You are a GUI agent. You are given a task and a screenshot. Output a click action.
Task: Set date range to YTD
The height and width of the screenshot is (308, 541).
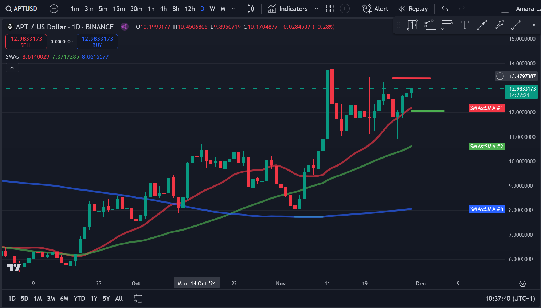point(79,299)
